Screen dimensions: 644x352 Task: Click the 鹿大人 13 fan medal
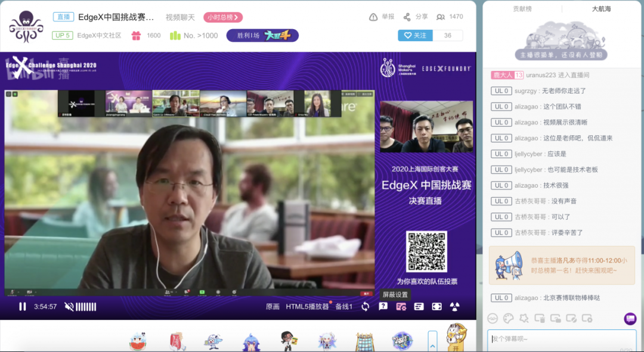click(x=507, y=75)
